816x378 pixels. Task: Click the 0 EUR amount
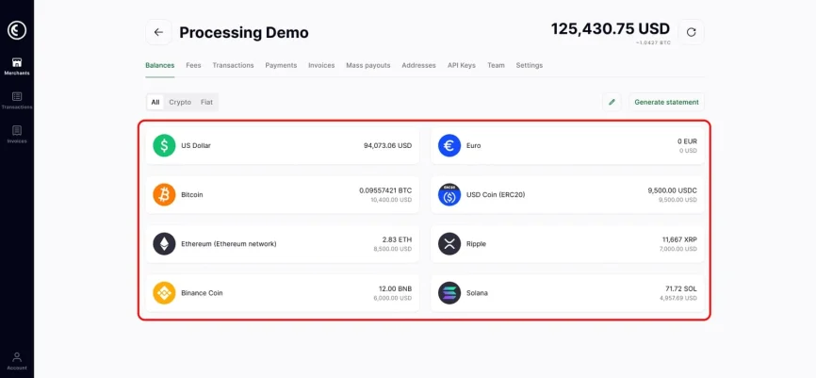coord(687,141)
